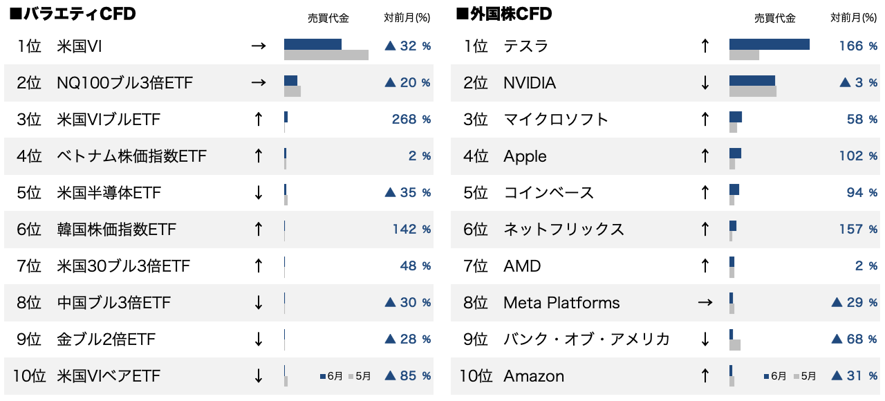Click the gray 5月 legend square in バラエティCFD
The width and height of the screenshot is (885, 401).
(351, 376)
